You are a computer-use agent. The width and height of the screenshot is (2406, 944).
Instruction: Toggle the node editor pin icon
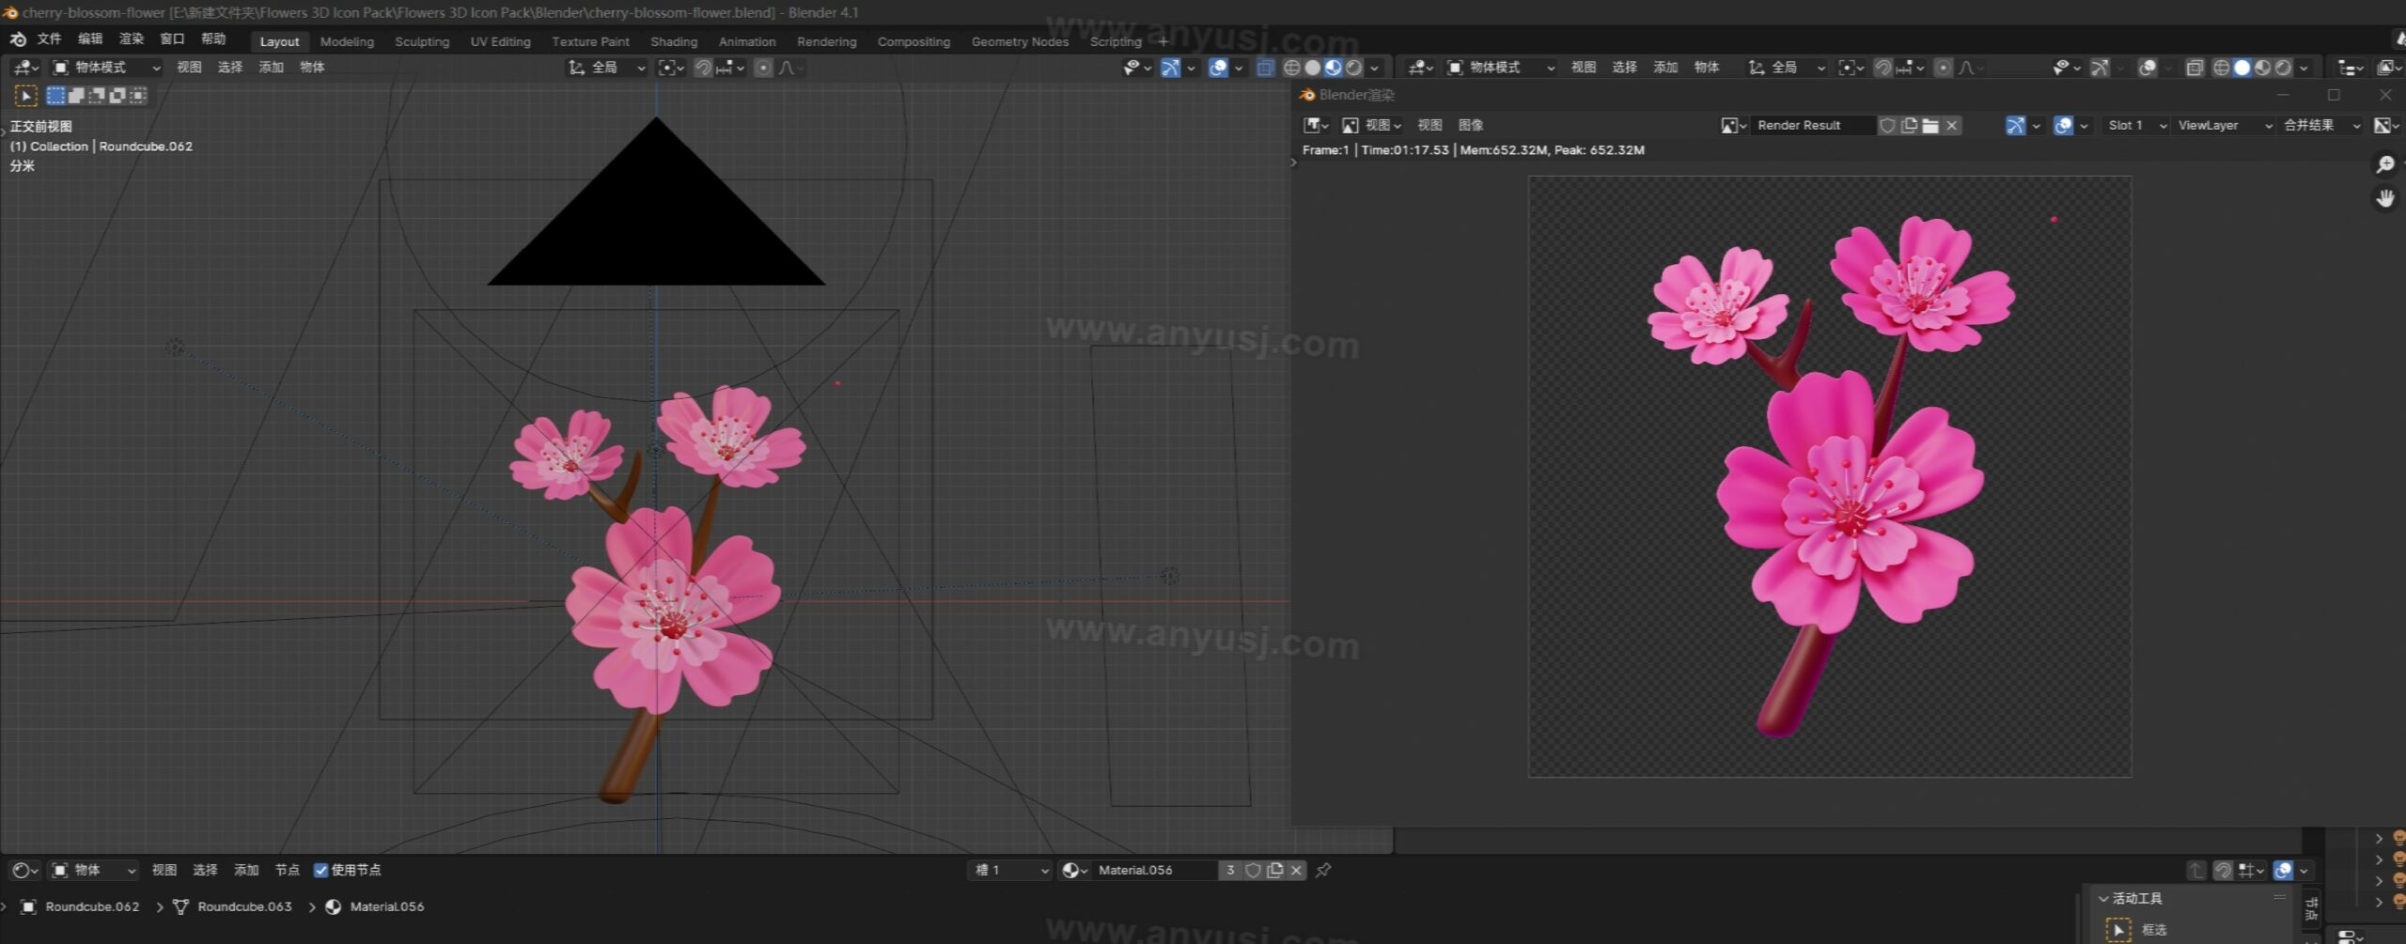pos(1323,870)
